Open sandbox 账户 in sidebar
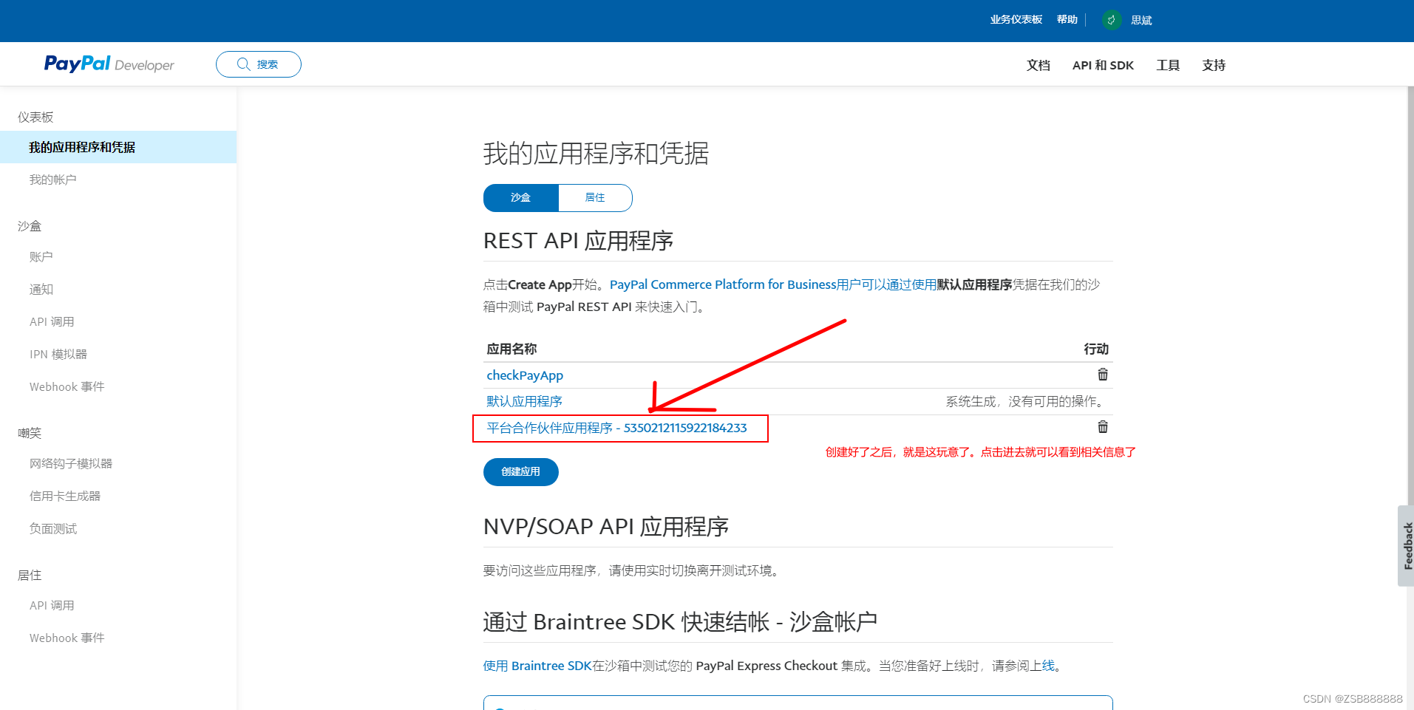The height and width of the screenshot is (710, 1414). point(41,257)
